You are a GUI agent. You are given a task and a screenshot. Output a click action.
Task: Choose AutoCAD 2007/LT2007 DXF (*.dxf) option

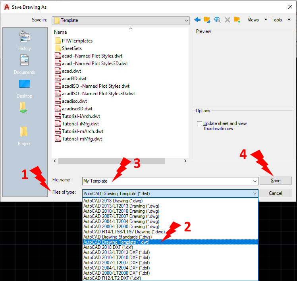tap(170, 263)
